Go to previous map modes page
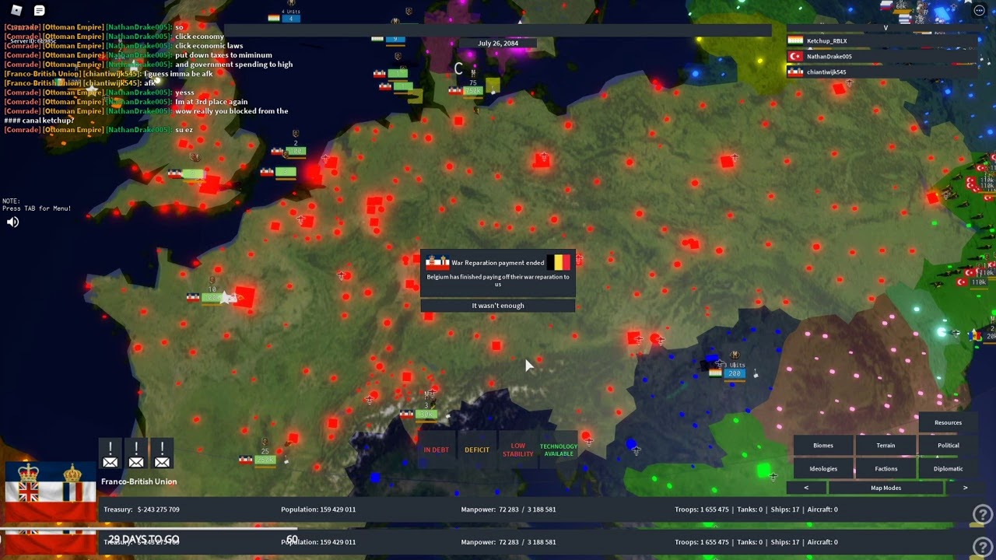Screen dimensions: 996x560 pos(806,488)
